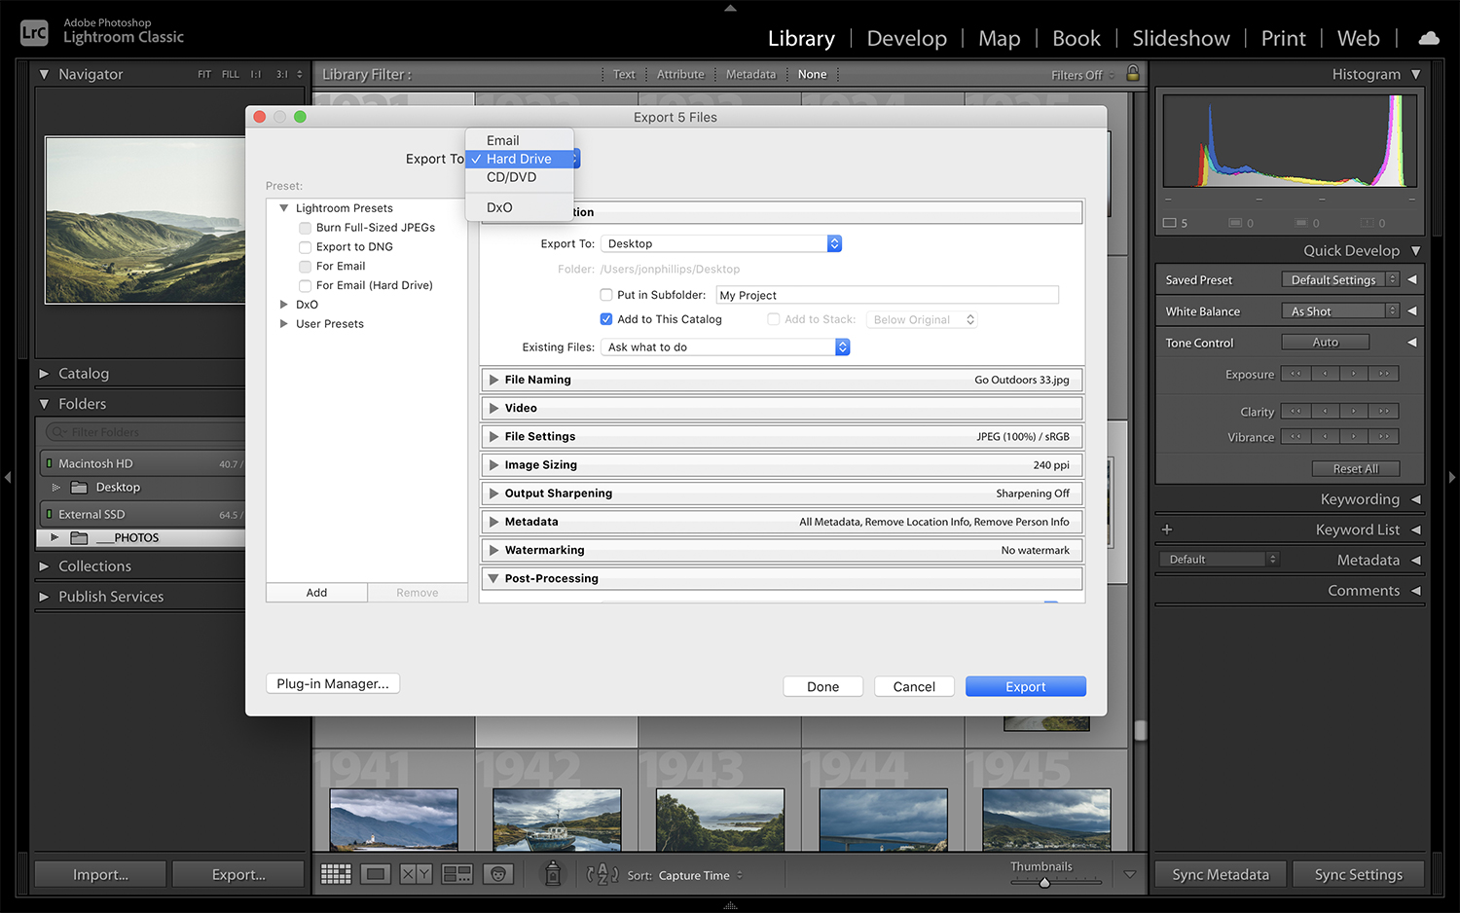Click the External SSD volume indicator
The height and width of the screenshot is (913, 1460).
point(49,514)
